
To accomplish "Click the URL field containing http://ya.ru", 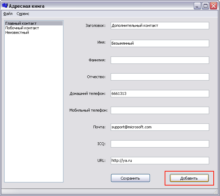I will pos(160,160).
